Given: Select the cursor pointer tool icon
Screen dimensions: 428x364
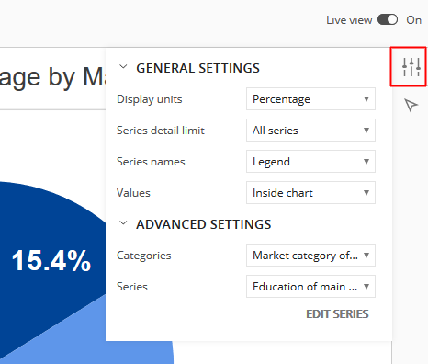Looking at the screenshot, I should (x=411, y=106).
